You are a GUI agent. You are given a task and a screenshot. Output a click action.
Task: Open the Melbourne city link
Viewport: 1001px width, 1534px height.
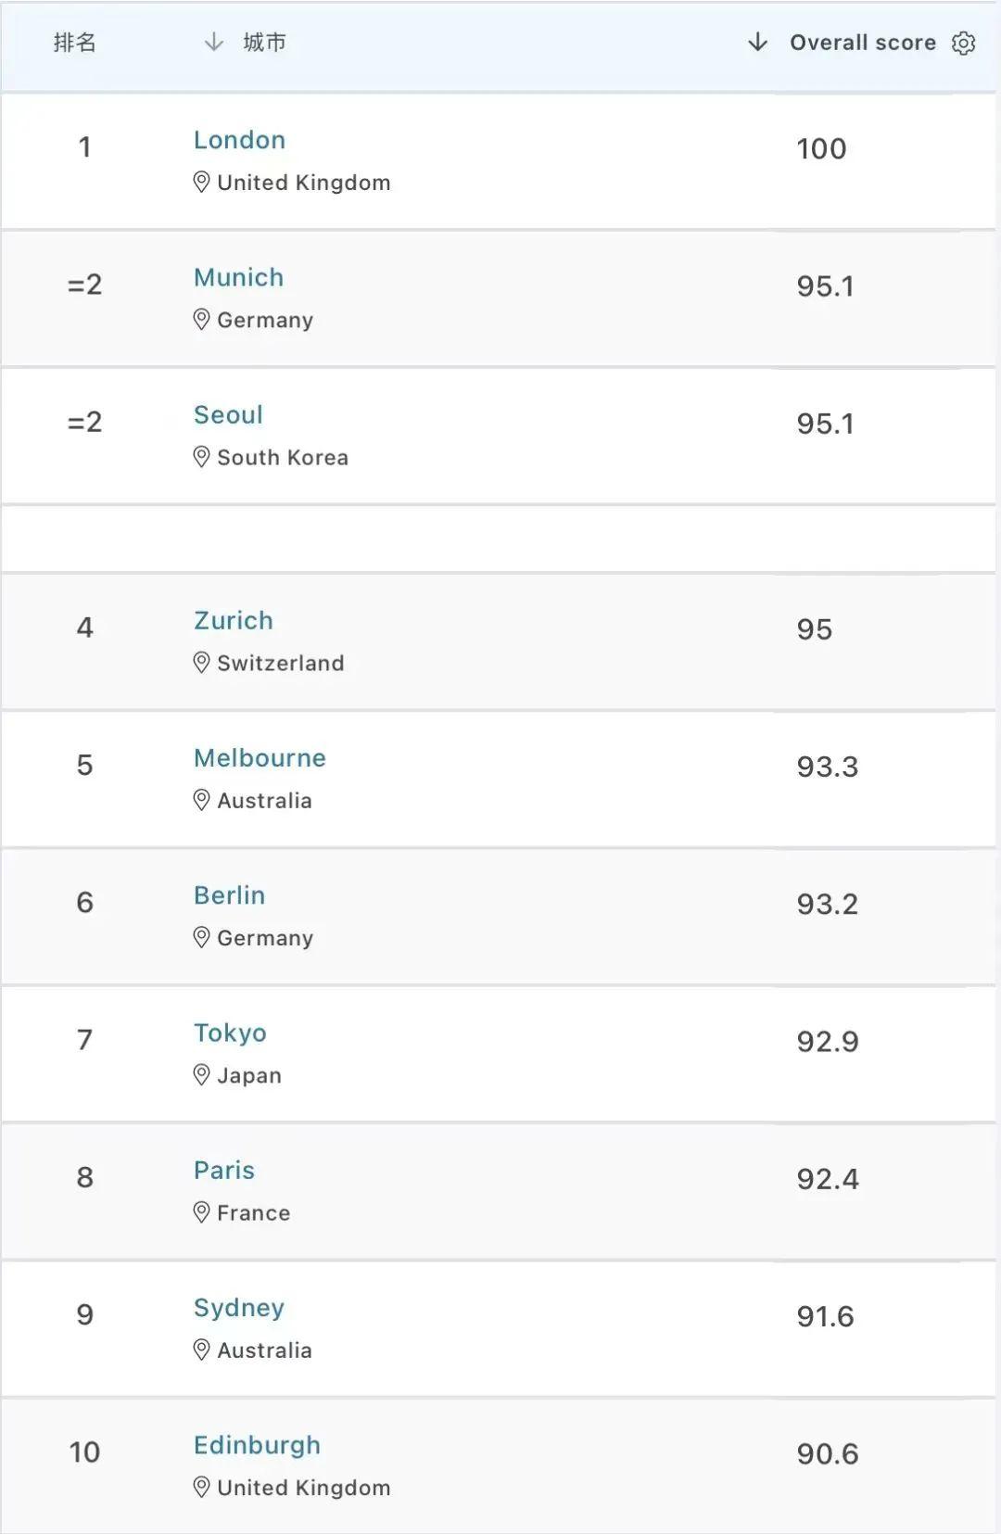(260, 758)
